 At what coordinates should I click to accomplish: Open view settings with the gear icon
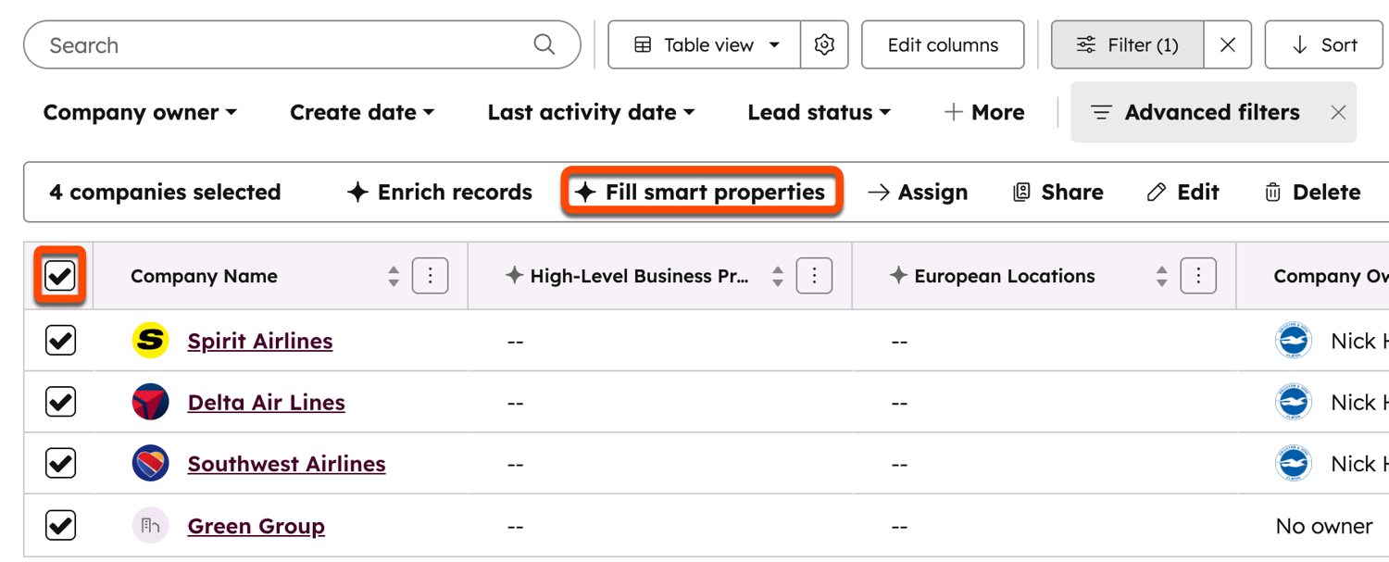point(824,44)
